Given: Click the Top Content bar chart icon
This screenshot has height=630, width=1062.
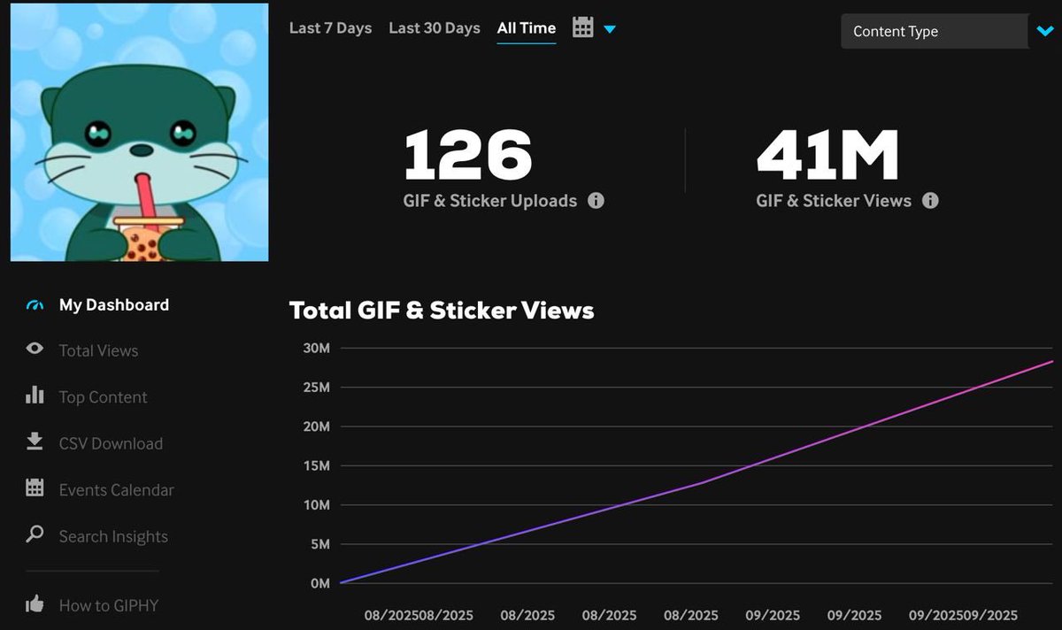Looking at the screenshot, I should tap(34, 396).
